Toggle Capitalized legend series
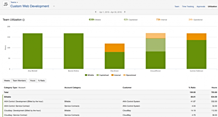This screenshot has height=117, width=218. coord(104,75)
